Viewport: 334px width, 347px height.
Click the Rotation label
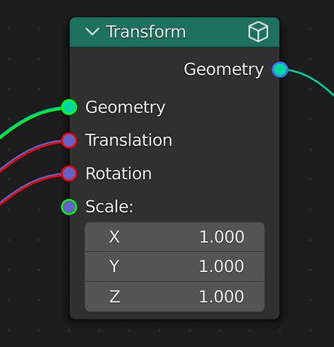[x=118, y=173]
